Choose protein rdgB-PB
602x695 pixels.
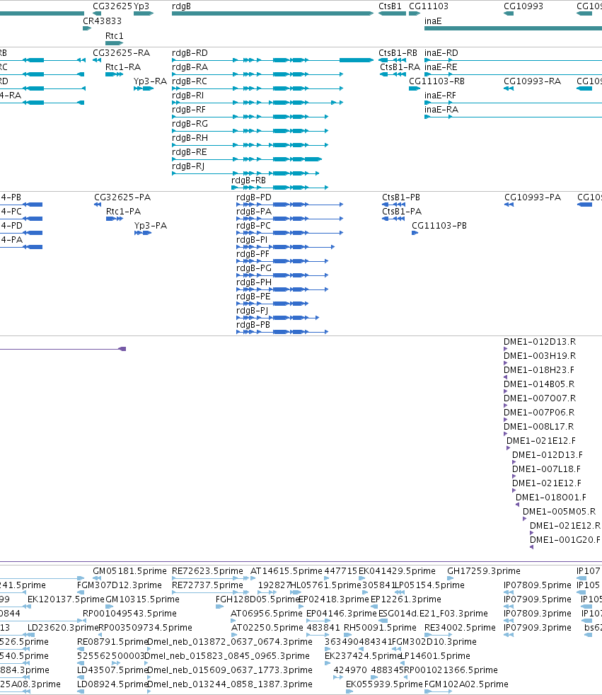253,325
